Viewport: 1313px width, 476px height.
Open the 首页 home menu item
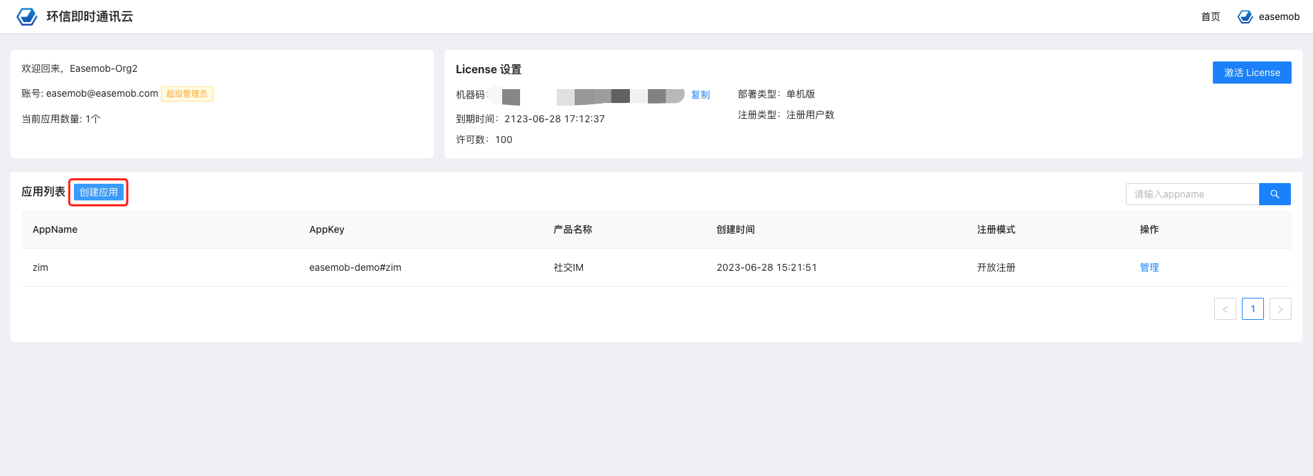[1210, 17]
